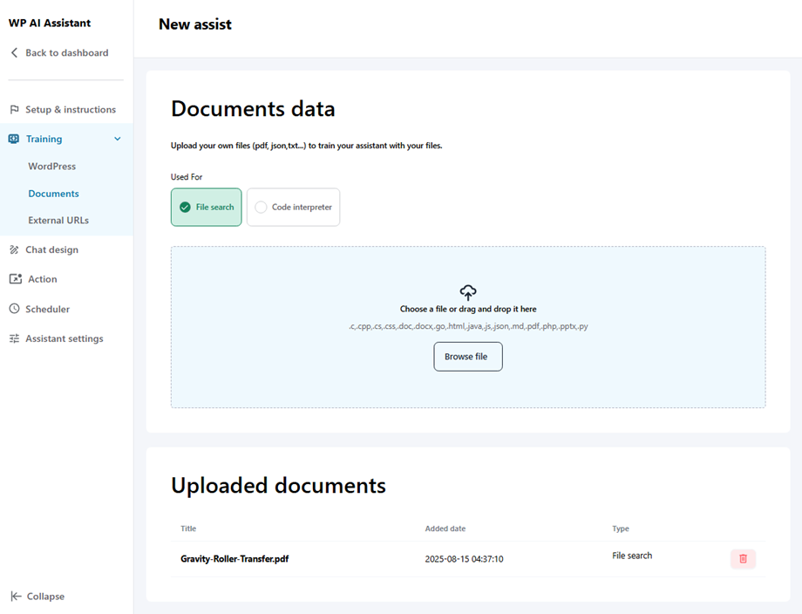Open the WordPress training submenu

point(52,167)
